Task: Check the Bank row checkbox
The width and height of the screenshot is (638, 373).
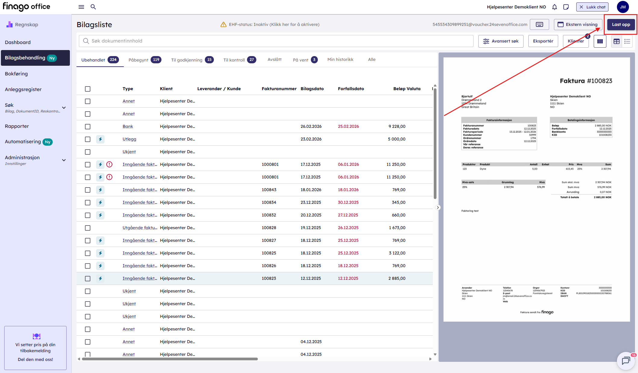Action: pyautogui.click(x=88, y=127)
